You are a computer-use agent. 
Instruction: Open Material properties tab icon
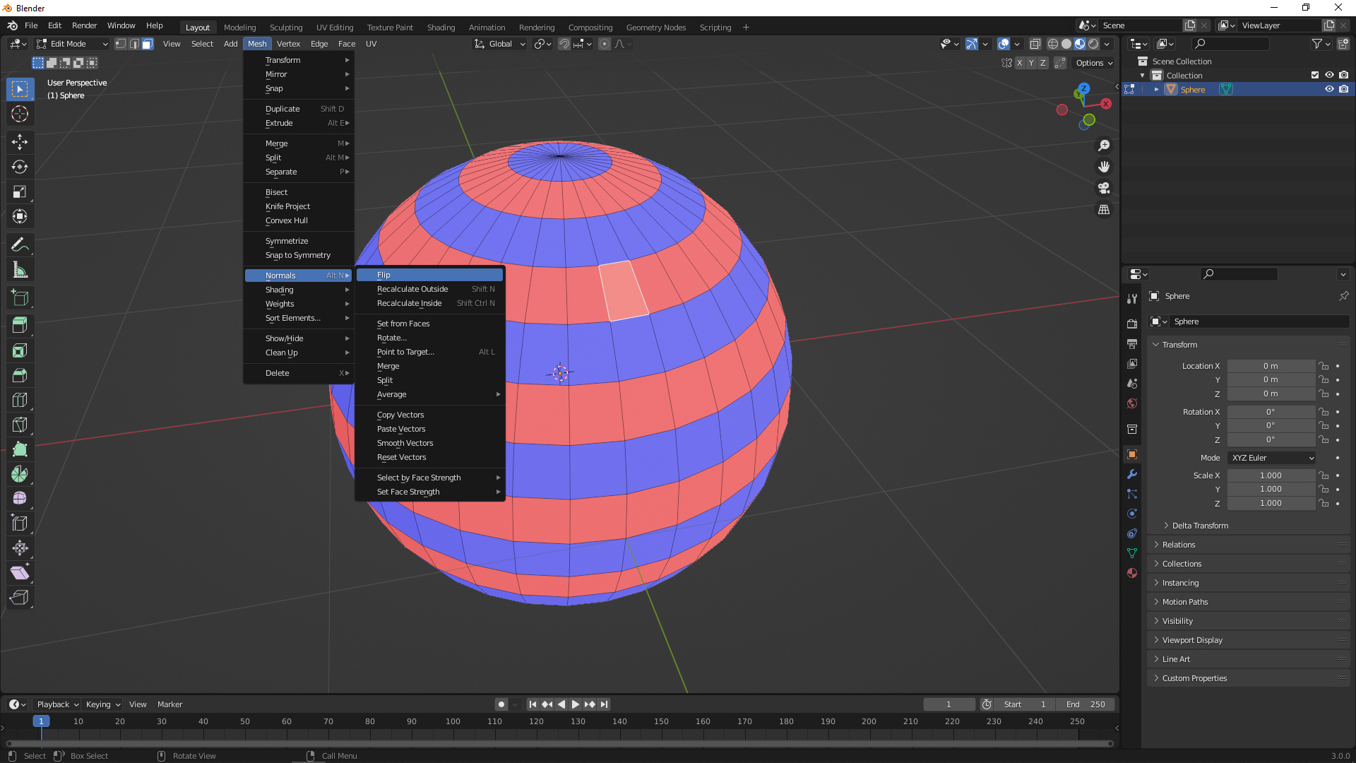click(x=1132, y=573)
